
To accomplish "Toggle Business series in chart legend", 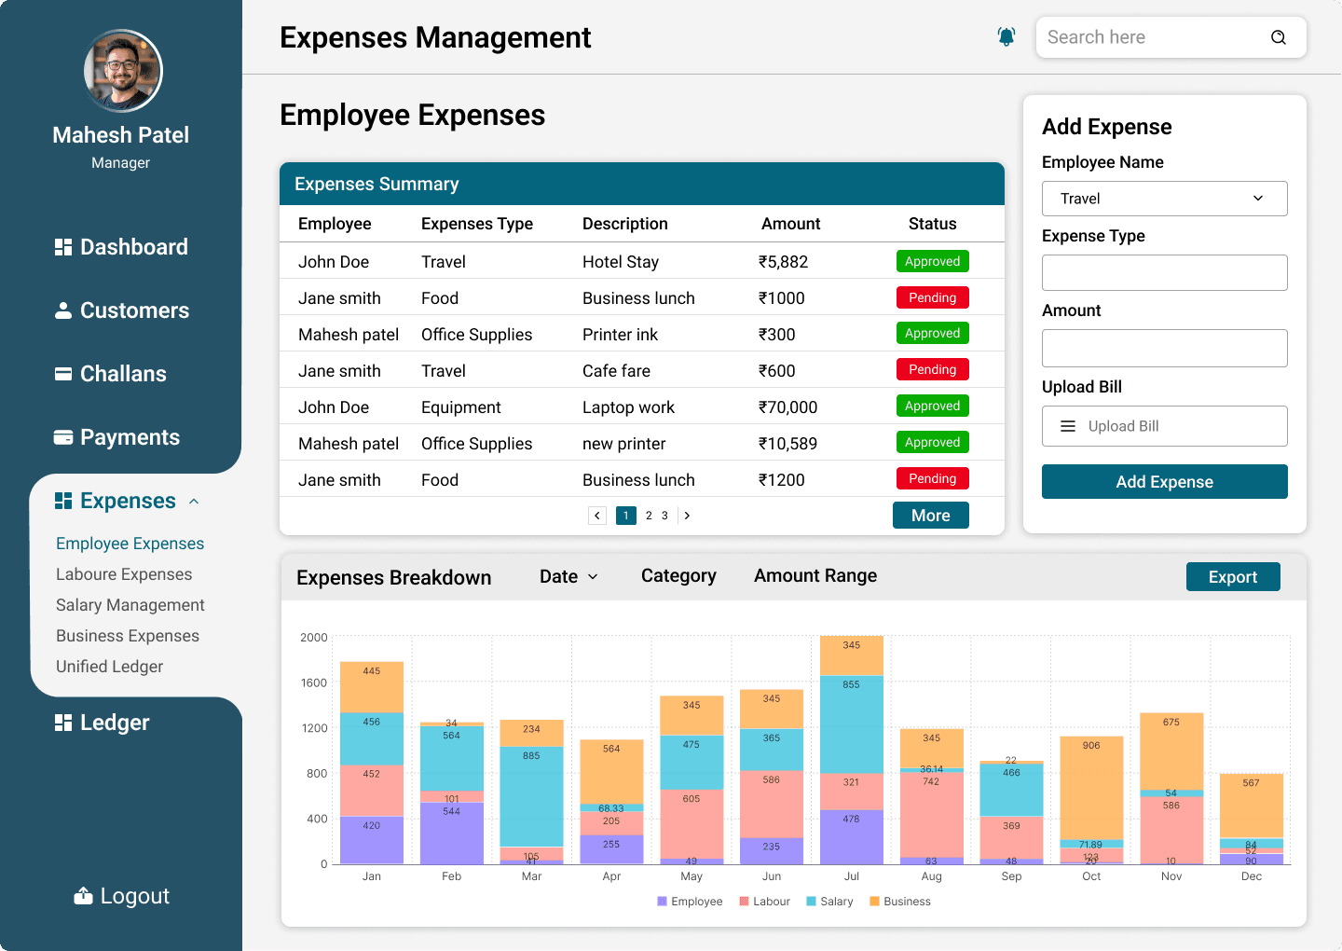I will tap(900, 902).
